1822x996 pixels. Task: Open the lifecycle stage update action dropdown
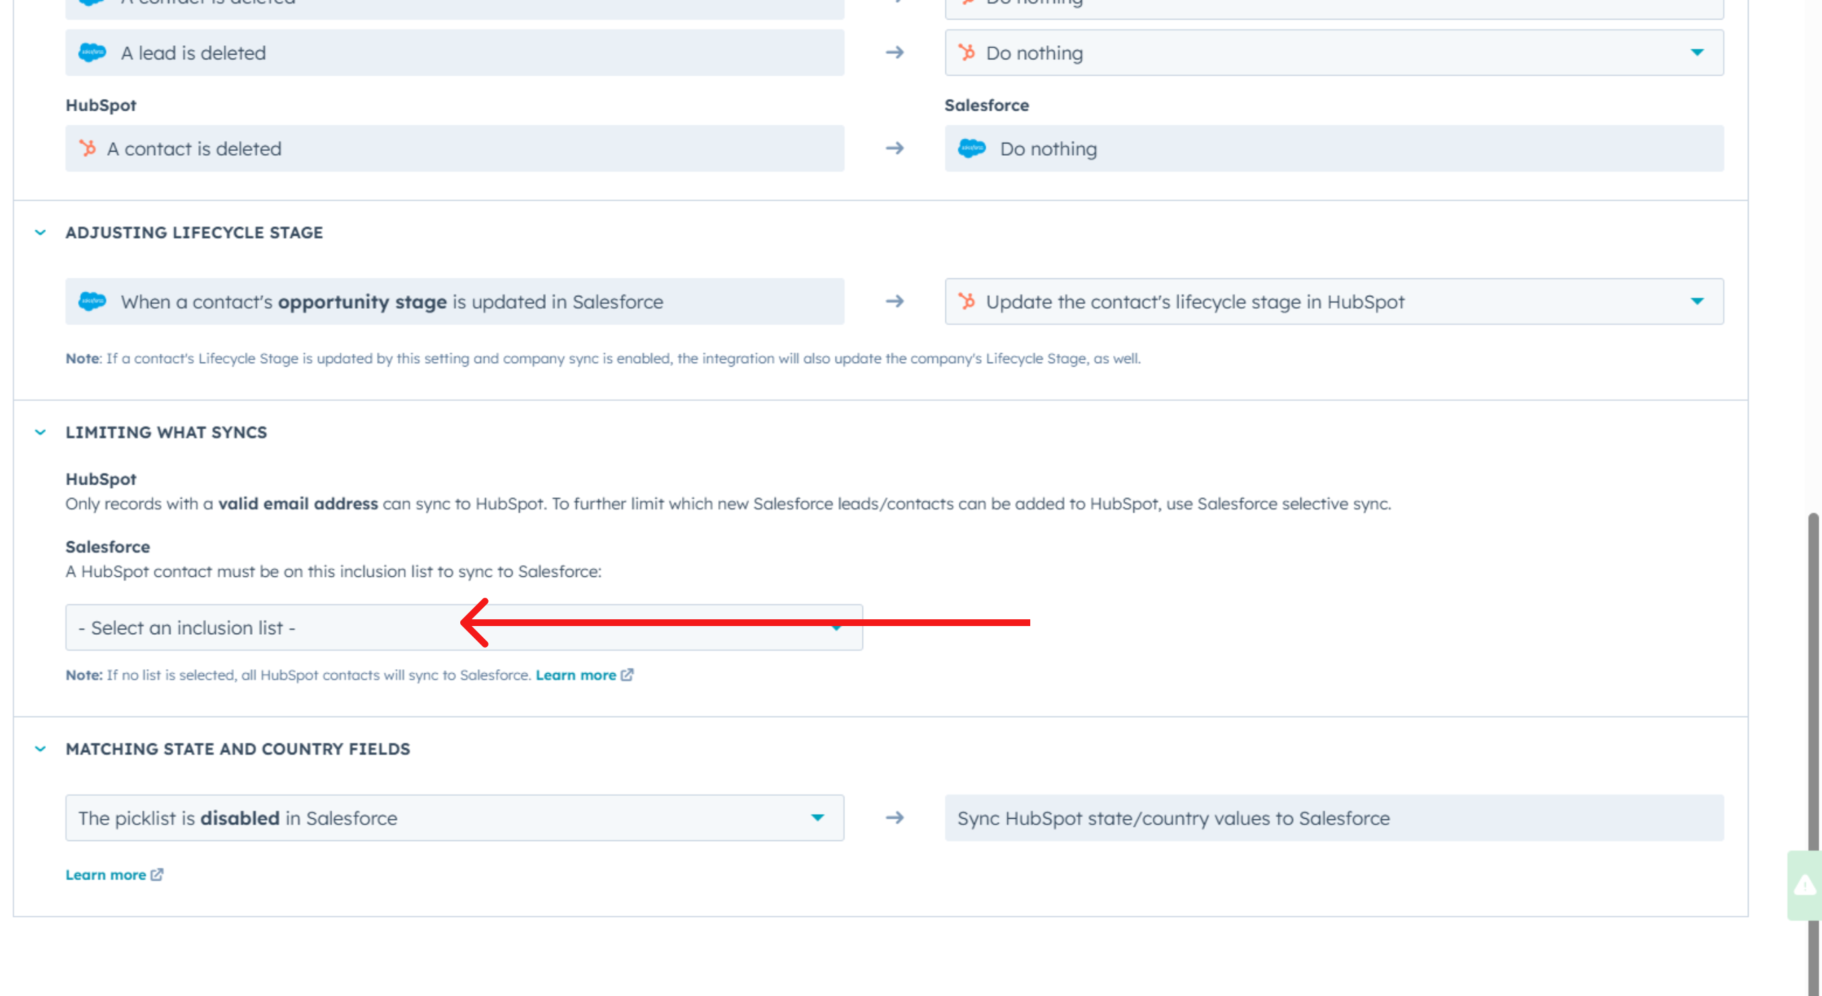(x=1698, y=301)
